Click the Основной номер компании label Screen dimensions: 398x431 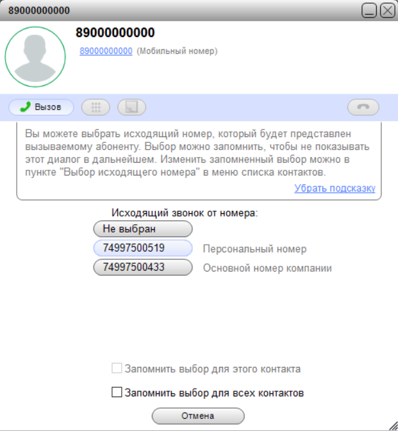(267, 268)
